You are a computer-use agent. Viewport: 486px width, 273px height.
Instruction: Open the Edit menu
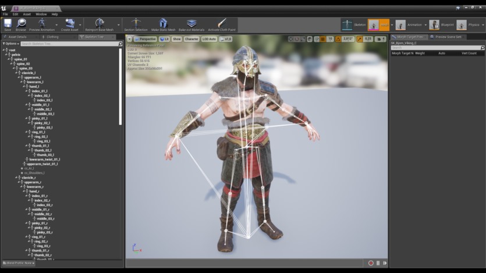click(x=15, y=14)
